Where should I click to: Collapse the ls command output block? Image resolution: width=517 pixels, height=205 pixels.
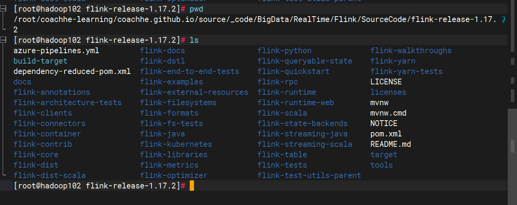tap(4, 40)
